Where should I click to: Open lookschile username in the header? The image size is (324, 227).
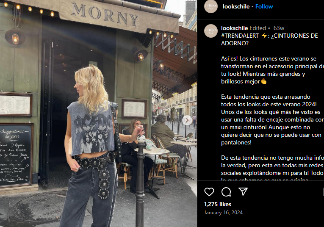coord(236,7)
